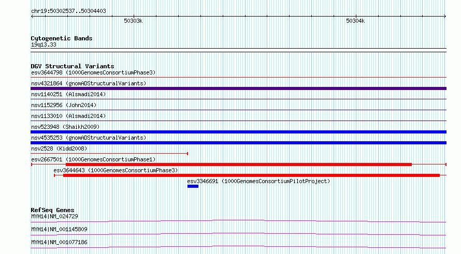Select gene label MYH14|NM_001145809
This screenshot has width=461, height=254.
point(59,229)
